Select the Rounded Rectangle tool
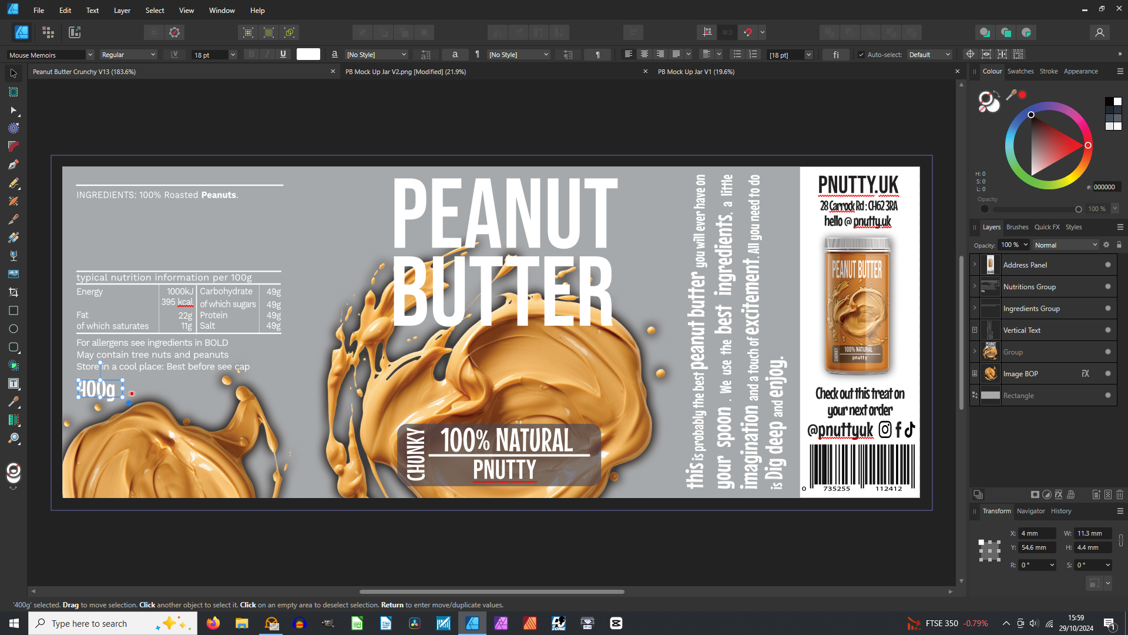Viewport: 1128px width, 635px height. coord(14,347)
